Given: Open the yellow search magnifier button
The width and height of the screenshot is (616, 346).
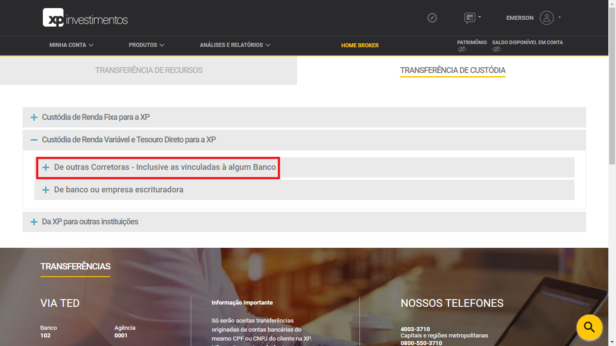Looking at the screenshot, I should (589, 327).
